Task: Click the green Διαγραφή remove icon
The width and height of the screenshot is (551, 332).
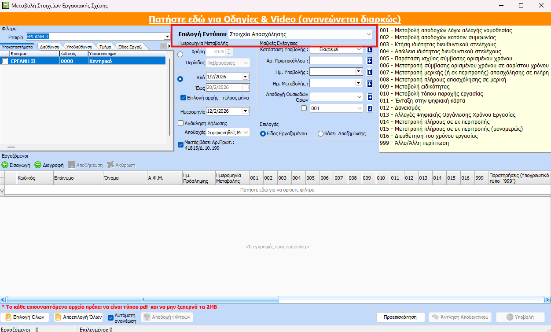Action: click(x=38, y=165)
